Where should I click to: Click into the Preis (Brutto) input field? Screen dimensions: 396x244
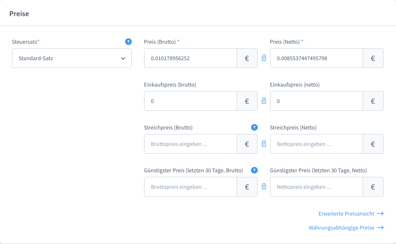coord(190,58)
